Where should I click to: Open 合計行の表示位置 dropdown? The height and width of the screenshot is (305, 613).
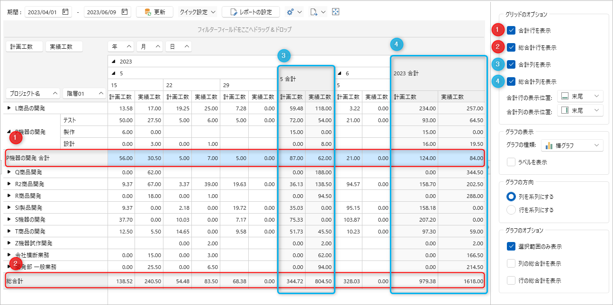coord(580,96)
